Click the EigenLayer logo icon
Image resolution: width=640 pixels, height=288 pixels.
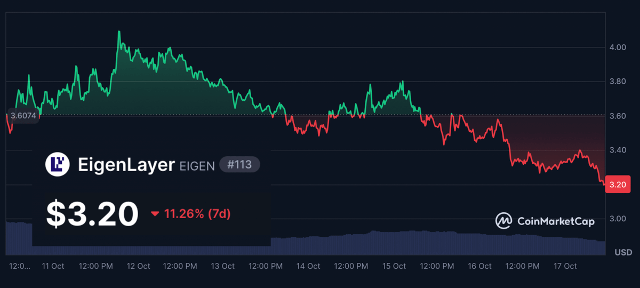pyautogui.click(x=58, y=165)
